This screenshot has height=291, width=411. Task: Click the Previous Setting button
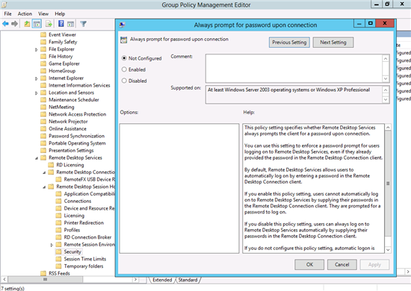click(289, 43)
